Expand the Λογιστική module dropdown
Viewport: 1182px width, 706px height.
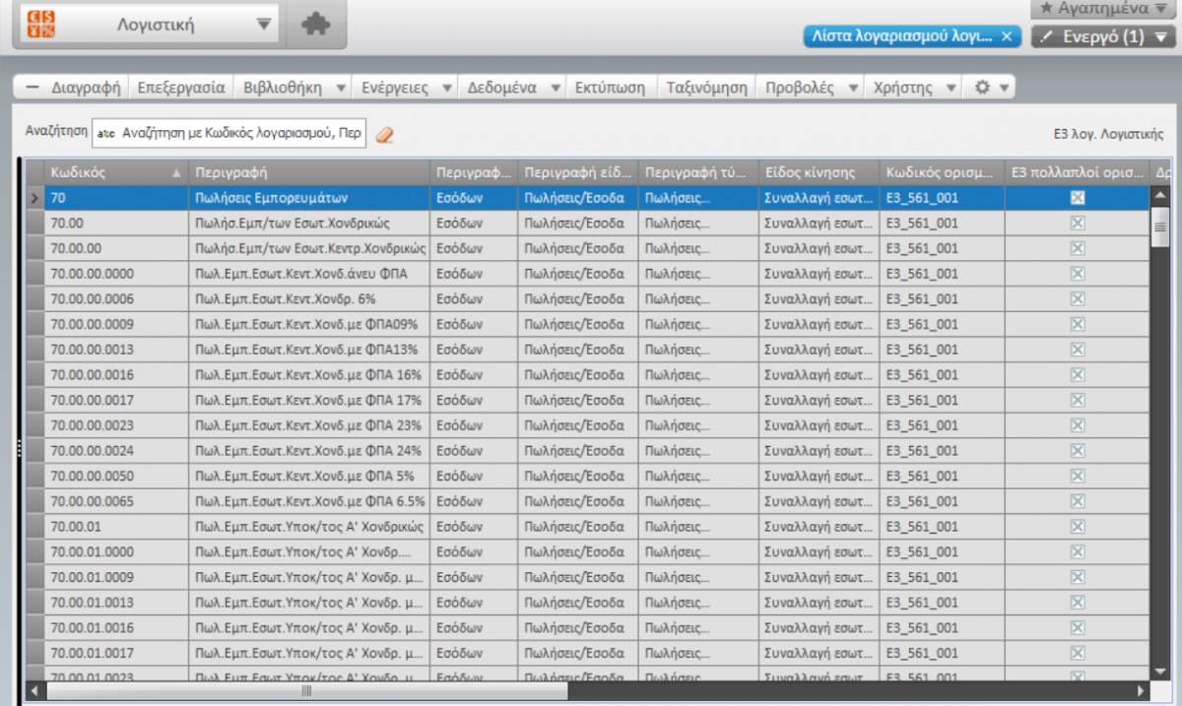coord(263,25)
